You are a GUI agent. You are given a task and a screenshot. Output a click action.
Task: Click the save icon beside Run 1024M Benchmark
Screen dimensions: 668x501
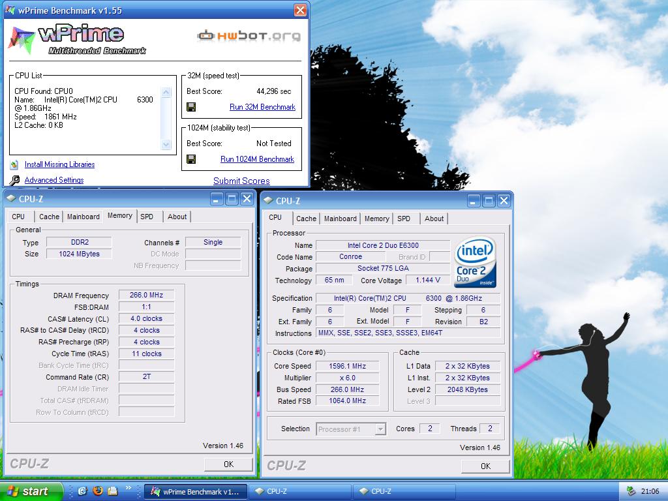click(x=191, y=159)
